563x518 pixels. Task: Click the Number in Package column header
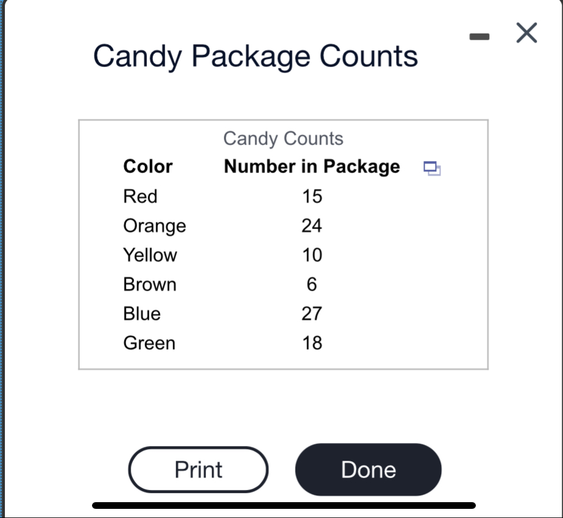click(311, 166)
